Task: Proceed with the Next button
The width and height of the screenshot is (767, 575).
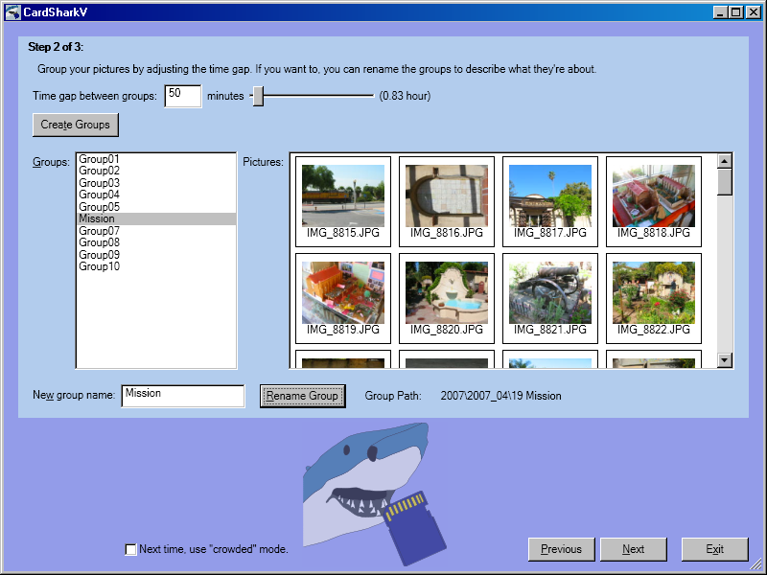Action: pos(634,549)
